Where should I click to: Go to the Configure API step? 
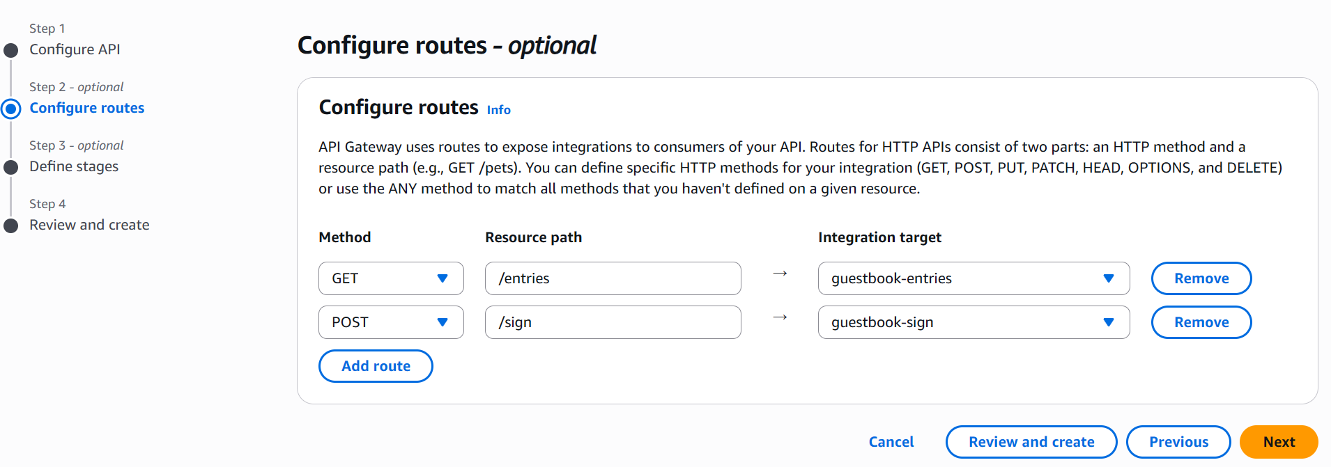click(75, 49)
